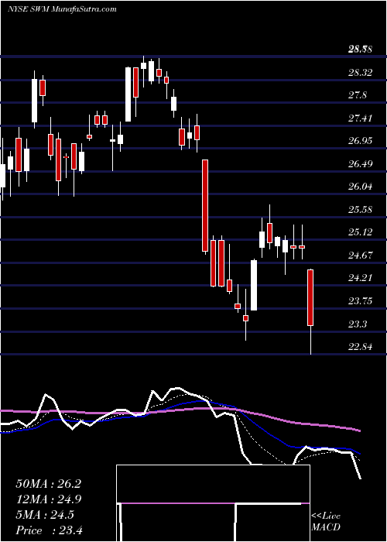Viewport: 387px width, 542px height.
Task: Select the 27.41 price axis label
Action: 360,118
